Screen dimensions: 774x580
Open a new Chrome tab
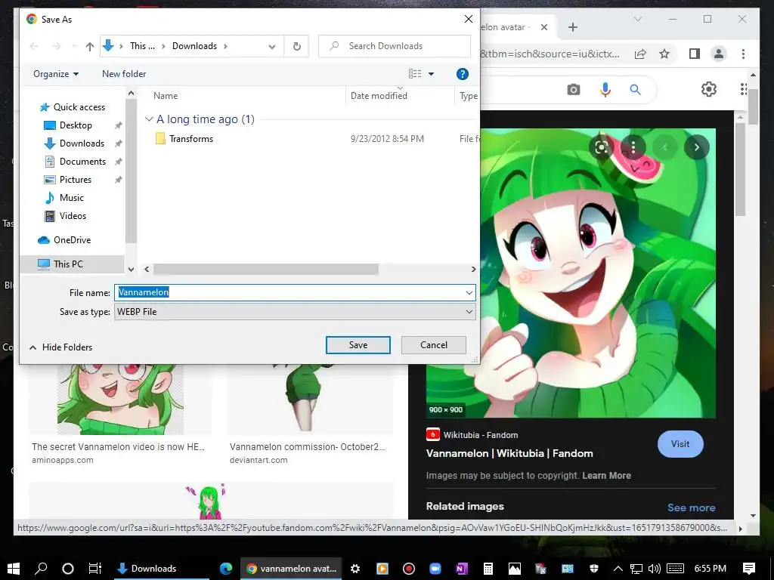(573, 27)
